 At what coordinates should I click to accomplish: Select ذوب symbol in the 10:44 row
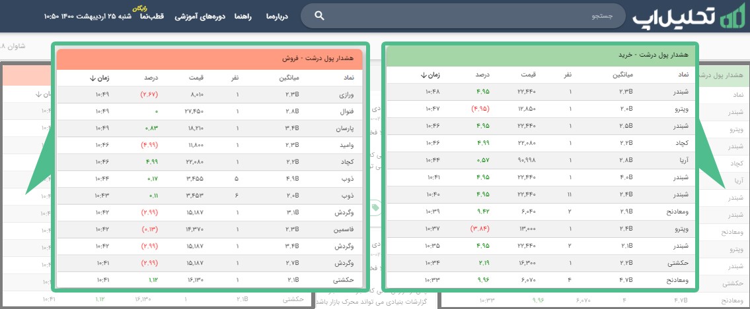[x=348, y=179]
